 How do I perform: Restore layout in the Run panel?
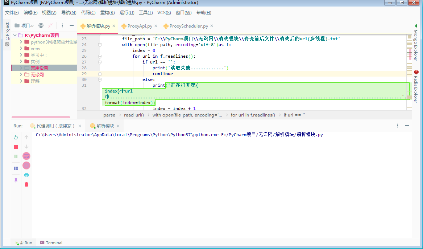tap(16, 168)
